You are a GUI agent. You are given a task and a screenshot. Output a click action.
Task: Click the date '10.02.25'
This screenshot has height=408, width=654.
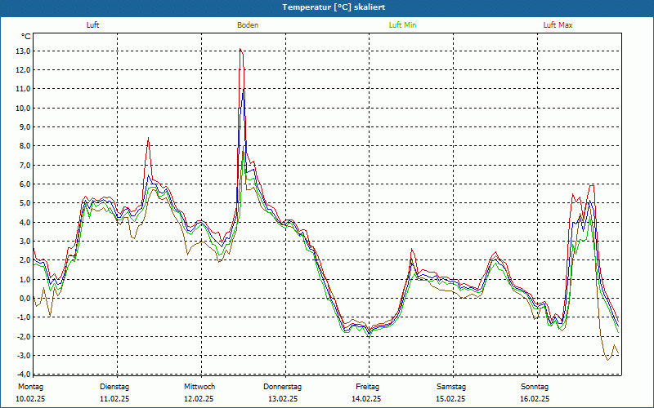[x=30, y=399]
